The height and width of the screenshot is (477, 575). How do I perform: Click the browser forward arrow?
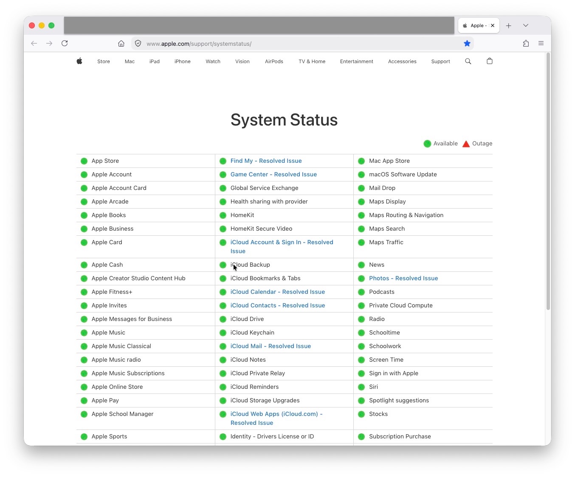[x=49, y=43]
